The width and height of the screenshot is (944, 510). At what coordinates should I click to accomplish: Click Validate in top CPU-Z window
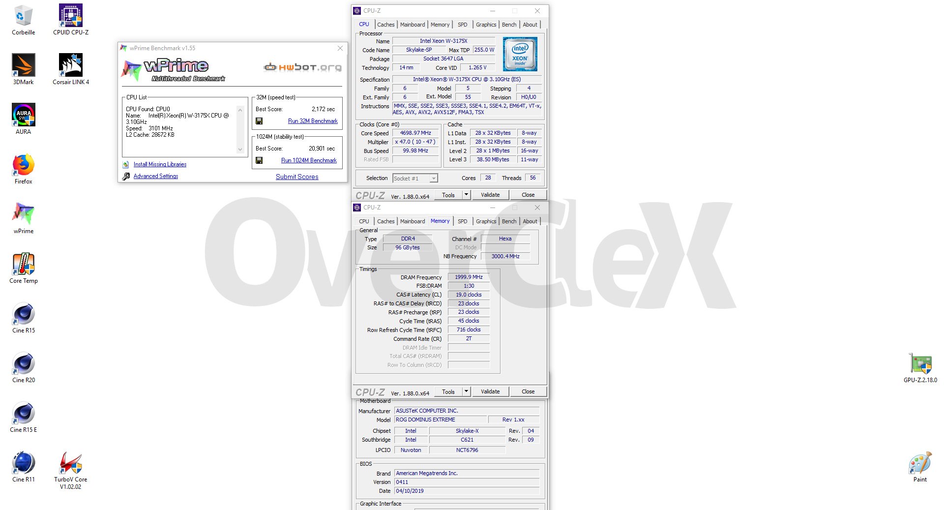[490, 195]
